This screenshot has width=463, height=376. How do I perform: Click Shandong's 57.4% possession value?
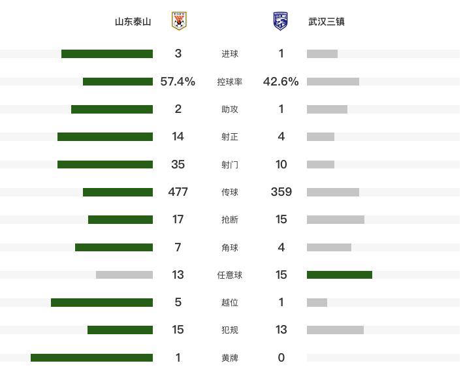point(178,82)
